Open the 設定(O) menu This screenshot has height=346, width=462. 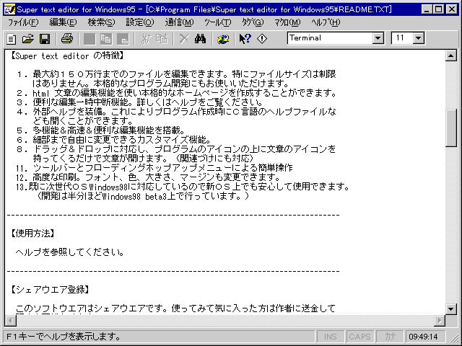coord(140,22)
